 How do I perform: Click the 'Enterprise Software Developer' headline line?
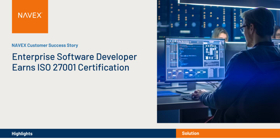(74, 57)
